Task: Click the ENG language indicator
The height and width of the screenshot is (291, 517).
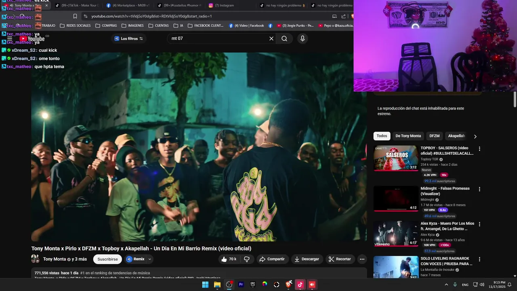Action: tap(465, 285)
